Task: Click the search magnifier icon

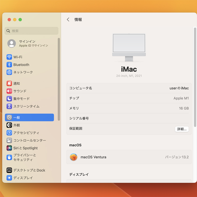Action: 8,31
